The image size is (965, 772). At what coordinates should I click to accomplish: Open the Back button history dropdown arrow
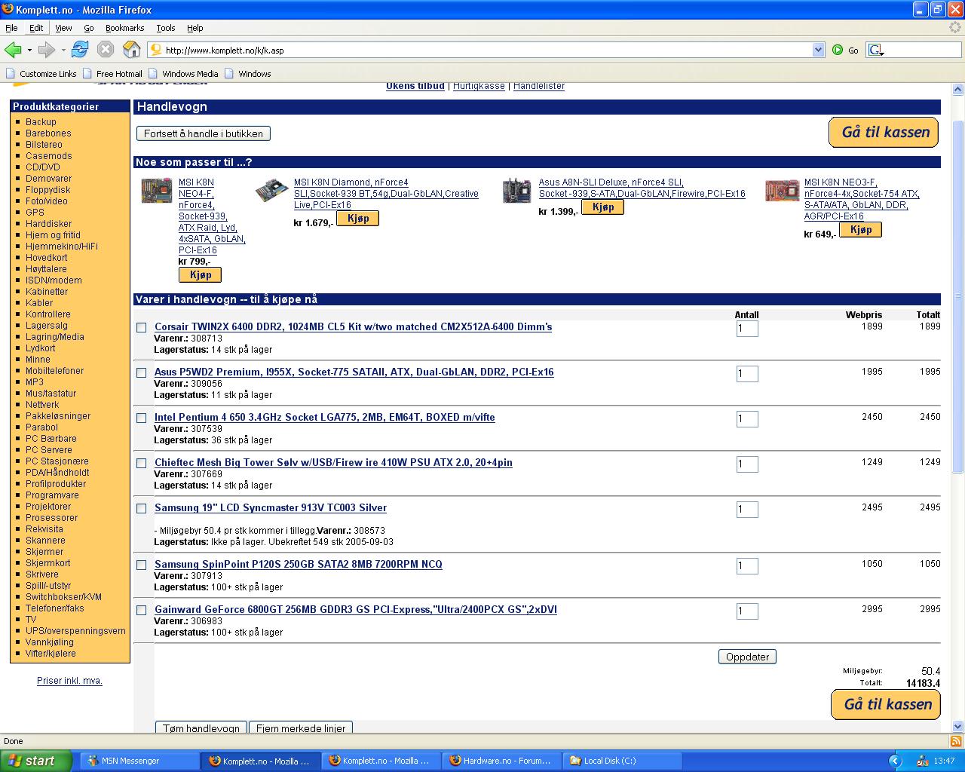coord(29,50)
